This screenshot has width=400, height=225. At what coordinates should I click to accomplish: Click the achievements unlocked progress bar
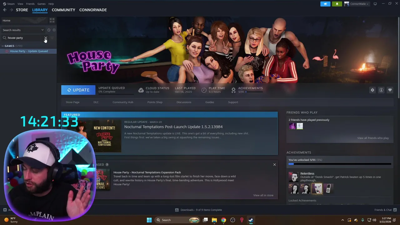coord(340,164)
